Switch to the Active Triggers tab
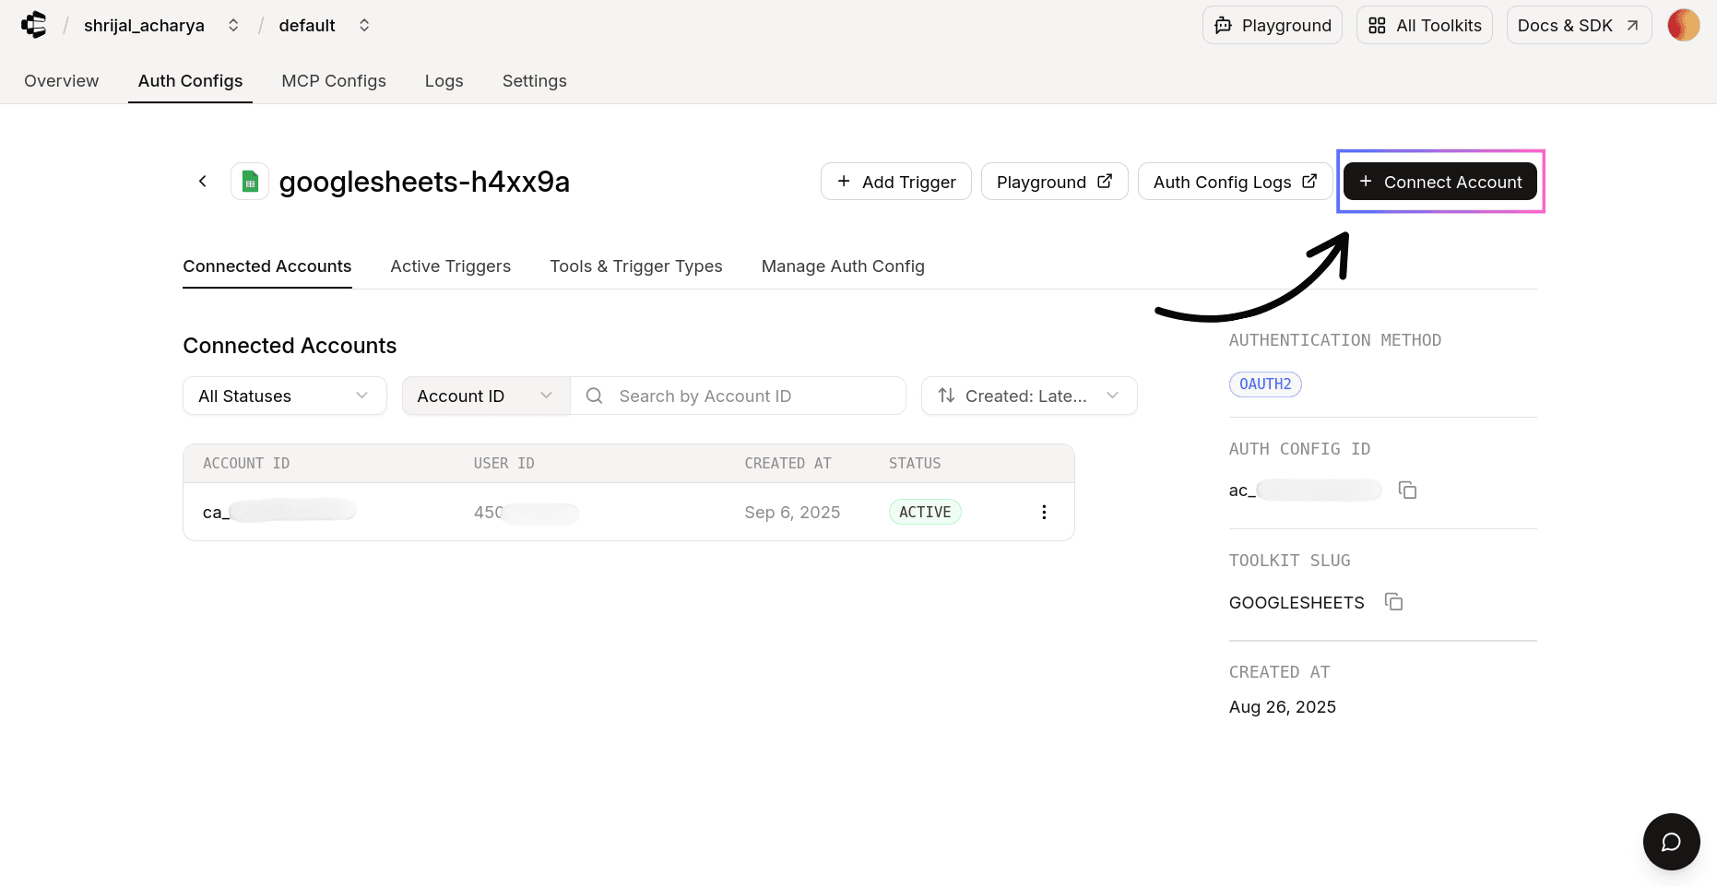1717x887 pixels. [x=451, y=266]
